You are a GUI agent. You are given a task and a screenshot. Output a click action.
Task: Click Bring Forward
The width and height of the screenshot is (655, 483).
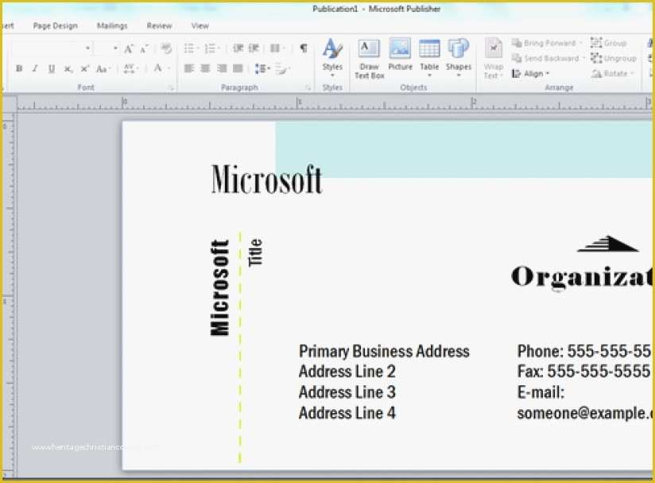coord(547,43)
